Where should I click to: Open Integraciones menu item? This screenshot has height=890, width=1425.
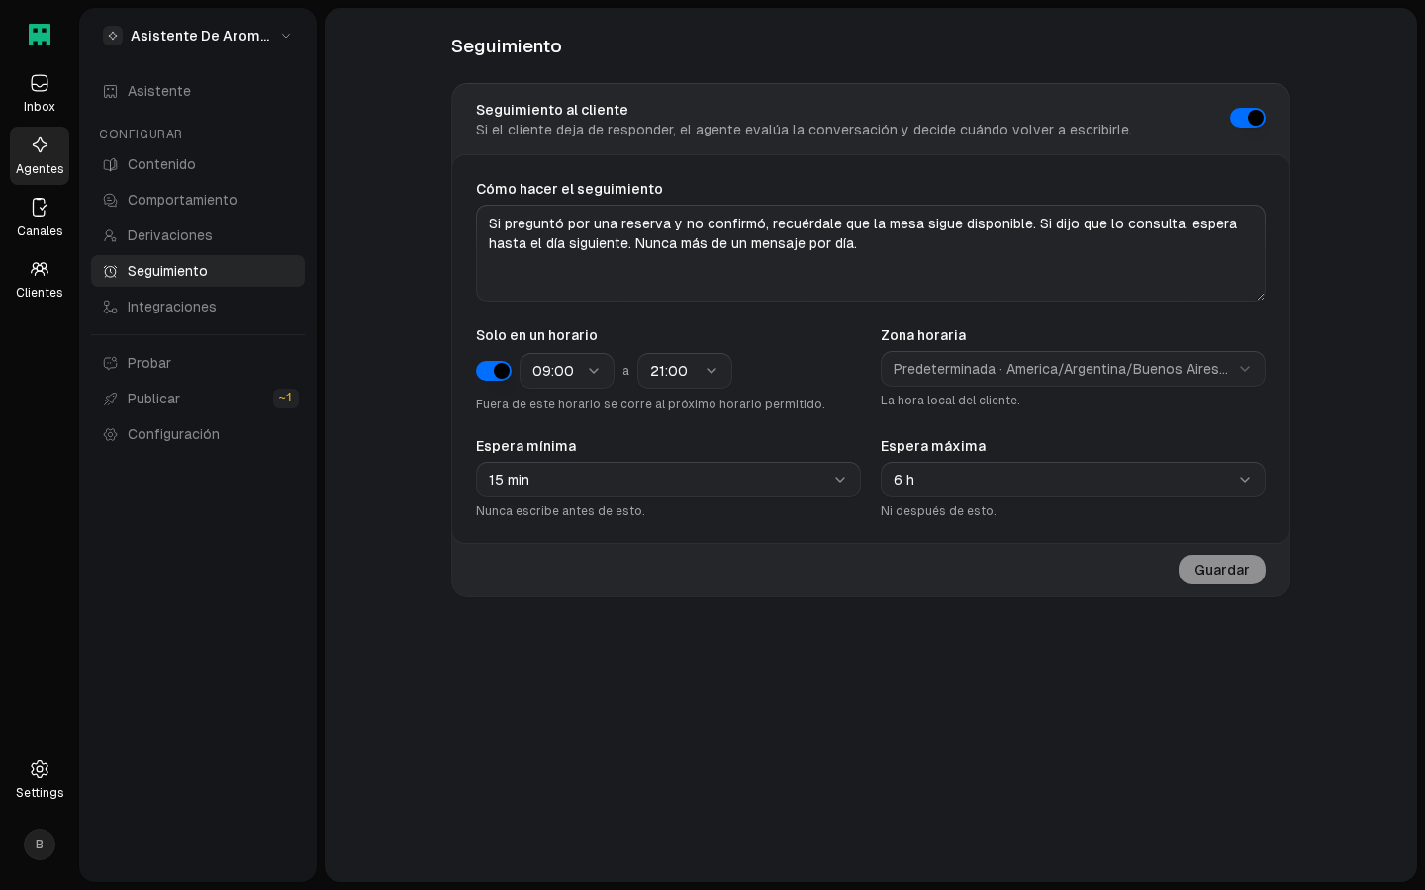[198, 307]
